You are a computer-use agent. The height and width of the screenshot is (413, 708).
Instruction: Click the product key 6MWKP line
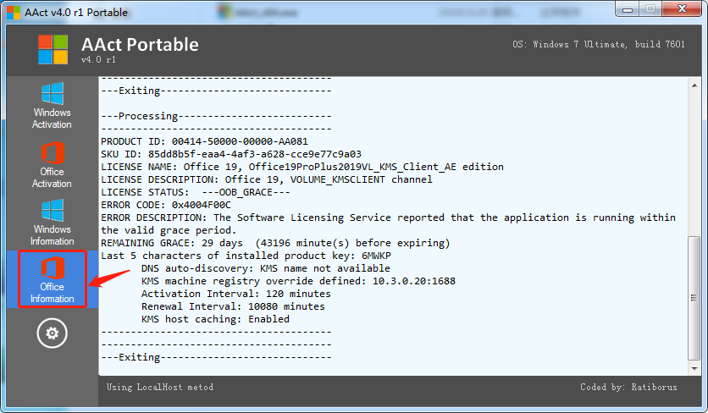246,256
